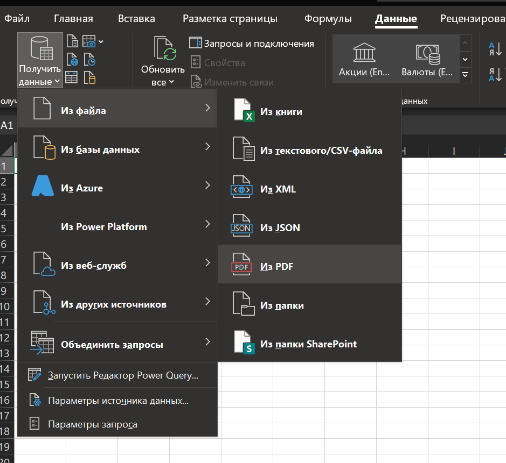Select row 2 header
Image resolution: width=506 pixels, height=463 pixels.
click(7, 182)
